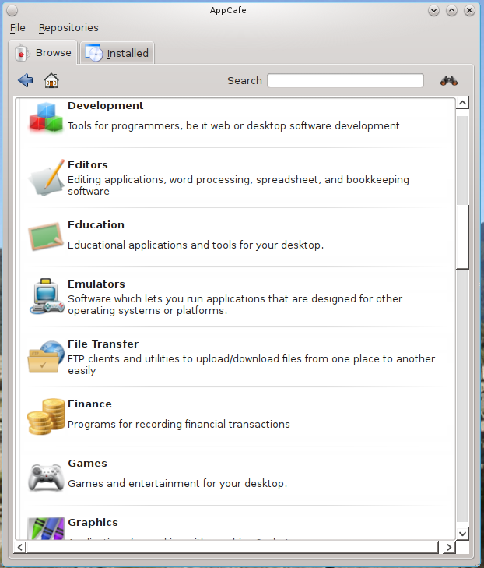Screen dimensions: 484x568
Task: Open the Education chalkboard icon
Action: [x=46, y=236]
